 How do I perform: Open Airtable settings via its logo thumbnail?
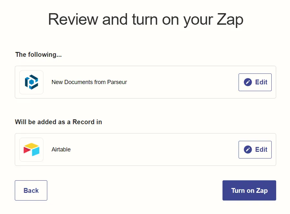(31, 150)
